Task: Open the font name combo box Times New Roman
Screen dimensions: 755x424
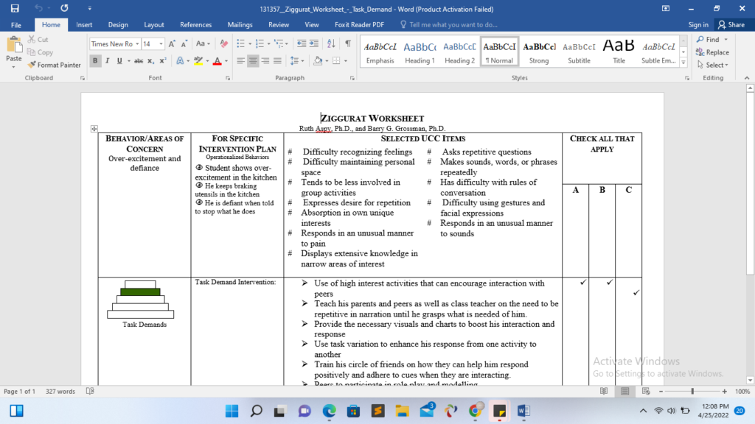Action: [114, 43]
